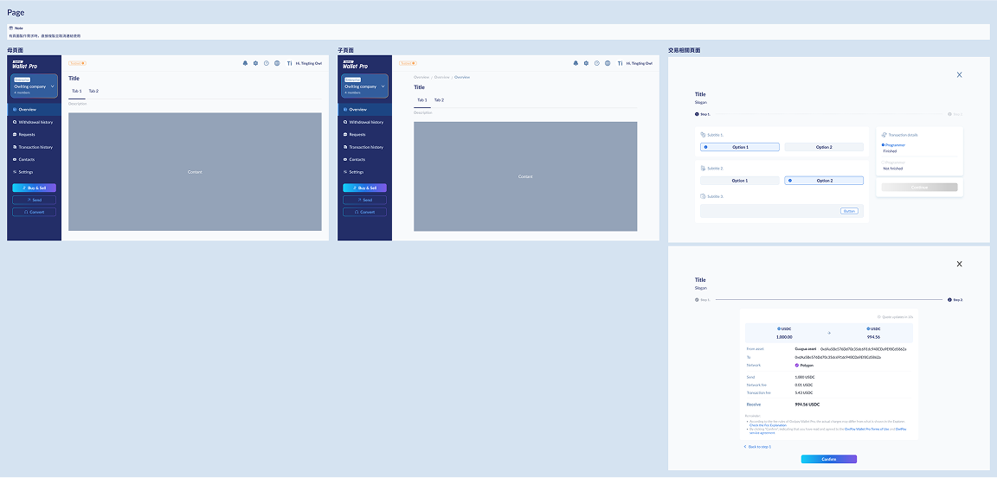This screenshot has width=997, height=478.
Task: Click the notification bell in the 母頁面 header
Action: (x=245, y=63)
